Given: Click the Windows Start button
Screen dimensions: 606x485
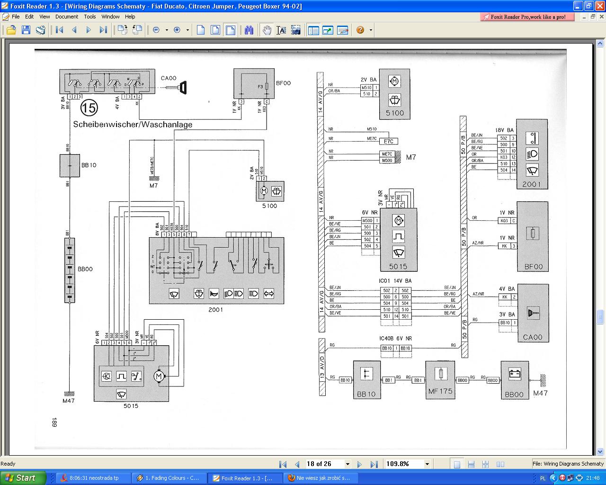Looking at the screenshot, I should [x=23, y=478].
